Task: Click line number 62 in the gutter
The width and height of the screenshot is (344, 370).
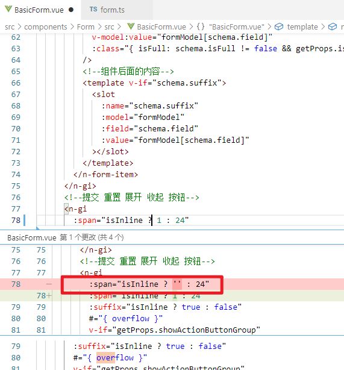Action: click(16, 37)
